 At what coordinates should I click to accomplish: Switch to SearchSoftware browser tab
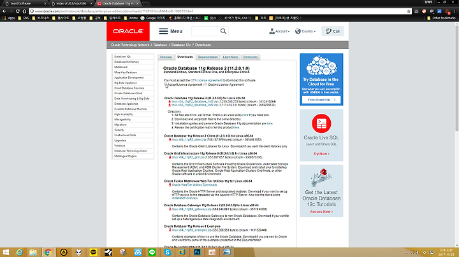pyautogui.click(x=25, y=3)
